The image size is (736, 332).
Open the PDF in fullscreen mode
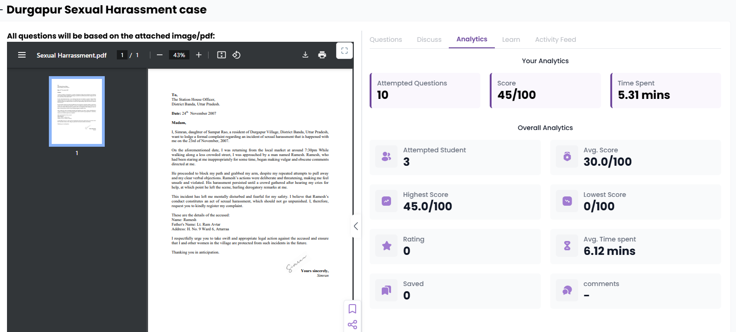coord(344,51)
